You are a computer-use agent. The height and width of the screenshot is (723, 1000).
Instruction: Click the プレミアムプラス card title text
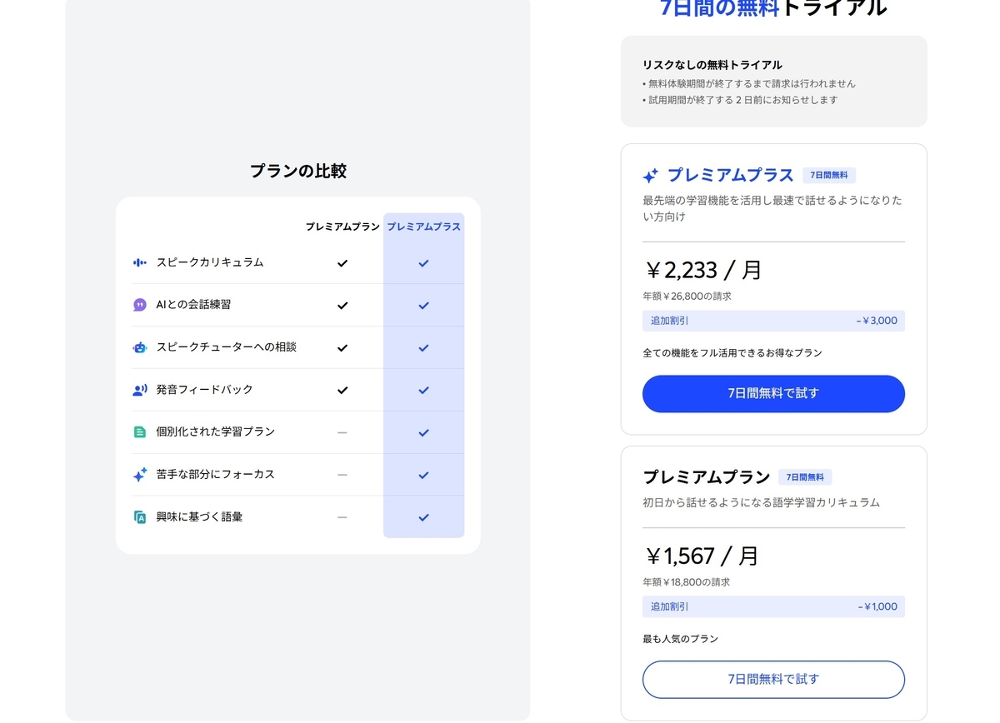731,176
